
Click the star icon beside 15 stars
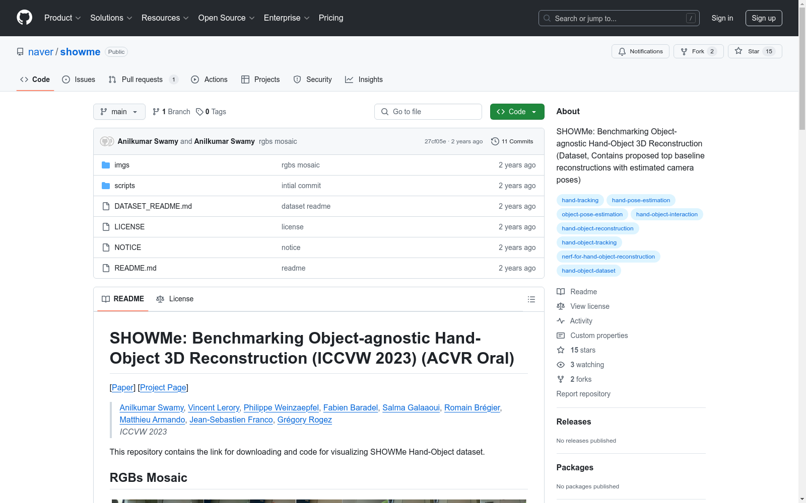(561, 350)
